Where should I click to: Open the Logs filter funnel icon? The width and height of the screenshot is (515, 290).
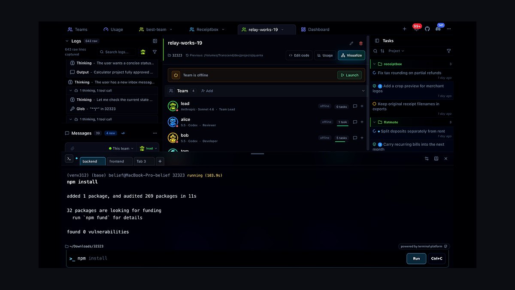(x=155, y=52)
